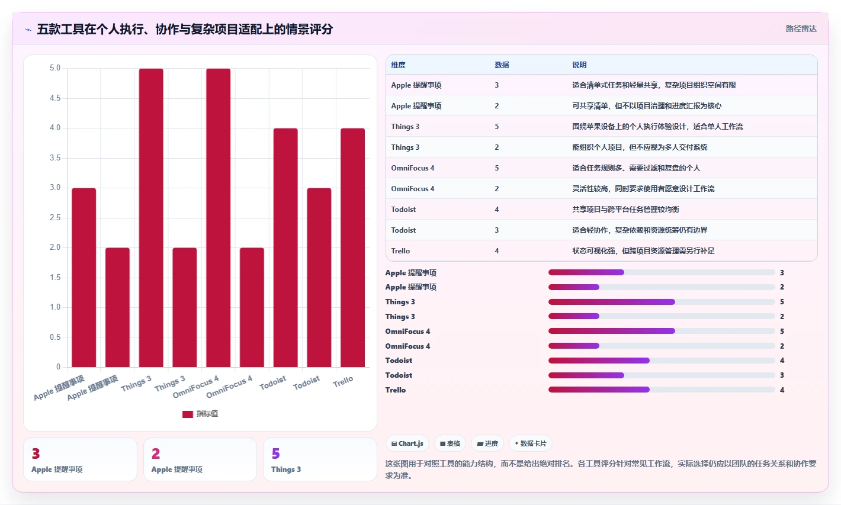Click the description 能组织个人项目，但不应视为多人交付系统

coord(640,147)
